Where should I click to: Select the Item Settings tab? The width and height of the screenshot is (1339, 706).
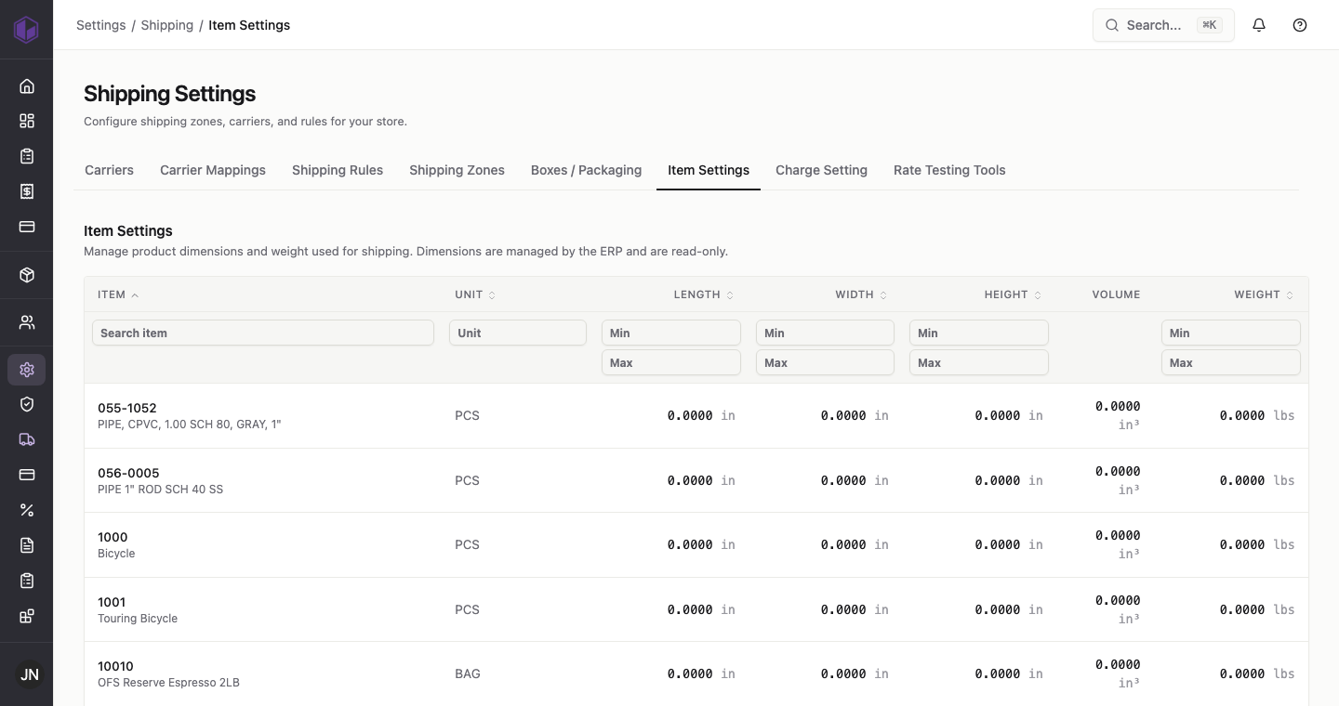pos(709,170)
